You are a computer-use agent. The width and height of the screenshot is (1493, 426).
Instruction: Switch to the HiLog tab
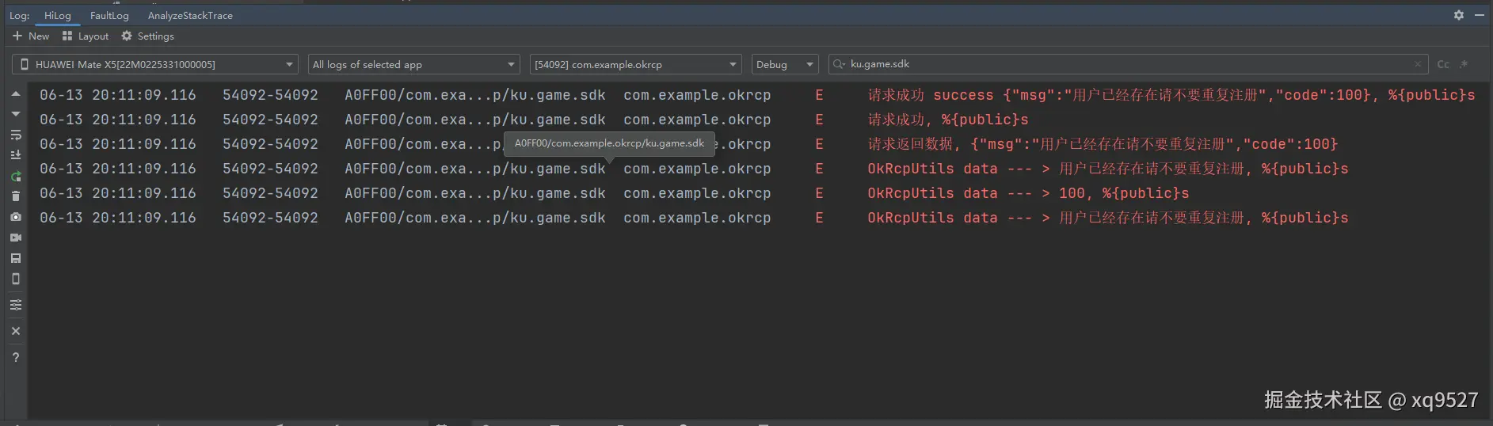pyautogui.click(x=58, y=15)
